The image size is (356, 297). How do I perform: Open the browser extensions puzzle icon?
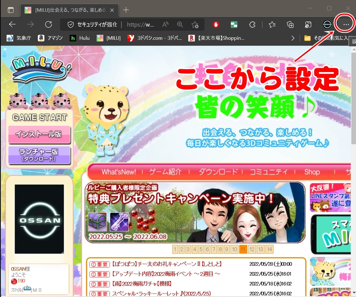252,24
